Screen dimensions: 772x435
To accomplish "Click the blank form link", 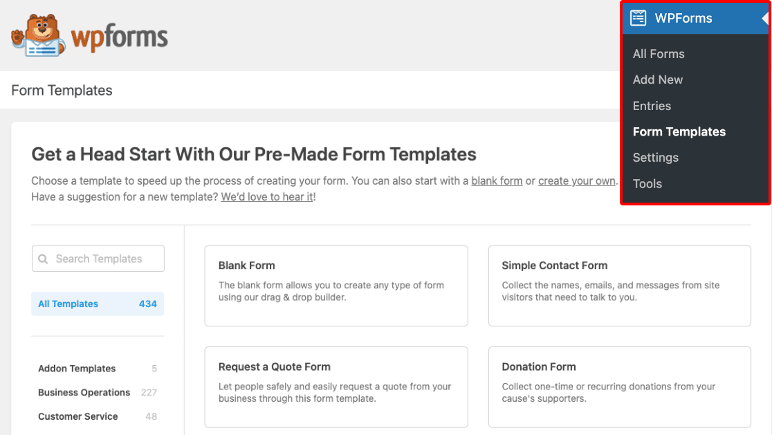I will tap(497, 181).
